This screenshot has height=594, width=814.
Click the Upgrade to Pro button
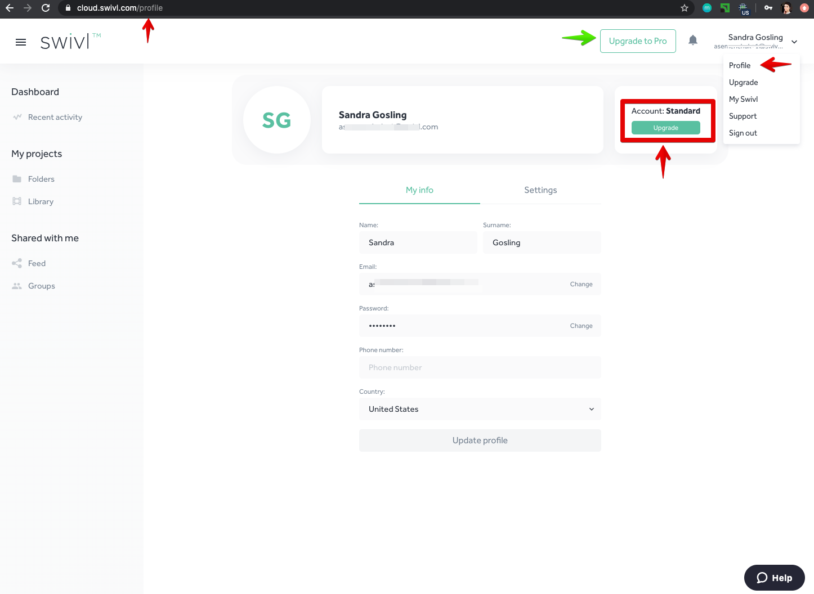click(638, 41)
